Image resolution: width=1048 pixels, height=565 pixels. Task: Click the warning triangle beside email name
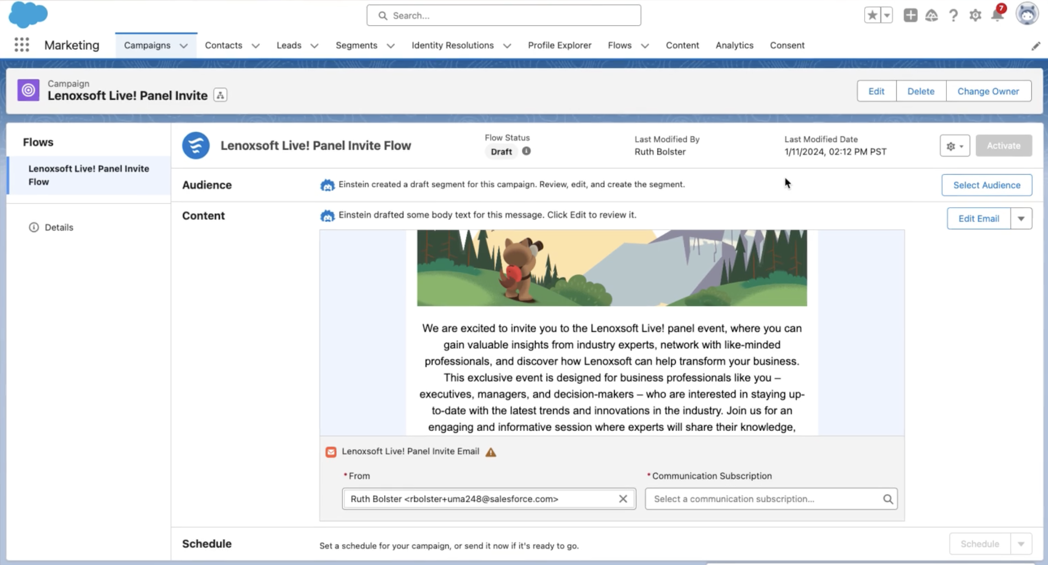(x=491, y=452)
